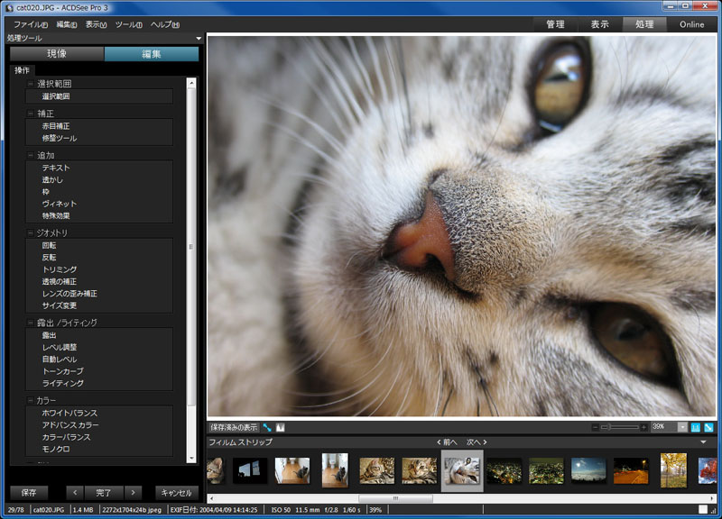The height and width of the screenshot is (519, 722).
Task: Show the histogram icon beside 保存済みの表示
Action: point(281,427)
